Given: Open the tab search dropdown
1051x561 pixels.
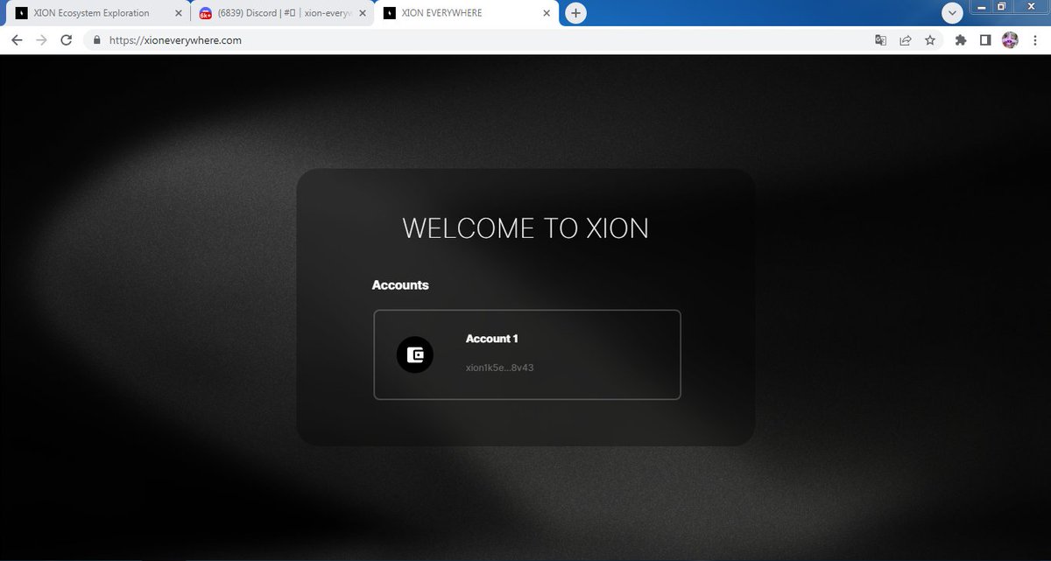Looking at the screenshot, I should click(x=952, y=13).
